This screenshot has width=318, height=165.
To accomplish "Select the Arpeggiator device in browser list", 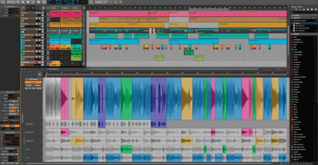I will pyautogui.click(x=298, y=40).
